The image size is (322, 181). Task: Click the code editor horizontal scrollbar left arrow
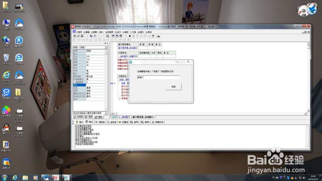click(x=112, y=113)
